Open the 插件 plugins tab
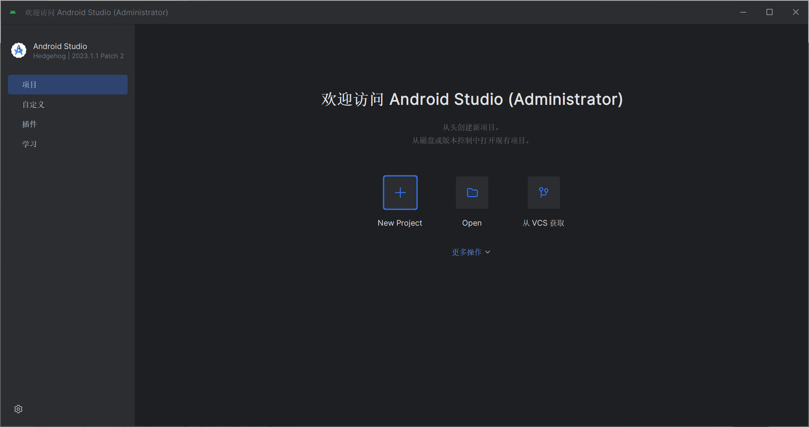Image resolution: width=809 pixels, height=427 pixels. click(x=30, y=124)
